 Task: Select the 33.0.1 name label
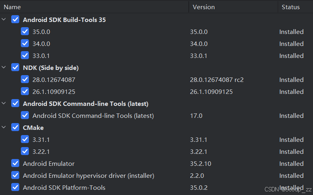(41, 56)
